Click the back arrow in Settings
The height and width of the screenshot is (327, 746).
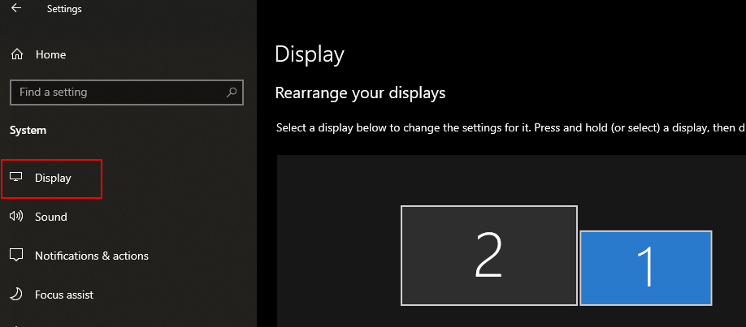[16, 9]
